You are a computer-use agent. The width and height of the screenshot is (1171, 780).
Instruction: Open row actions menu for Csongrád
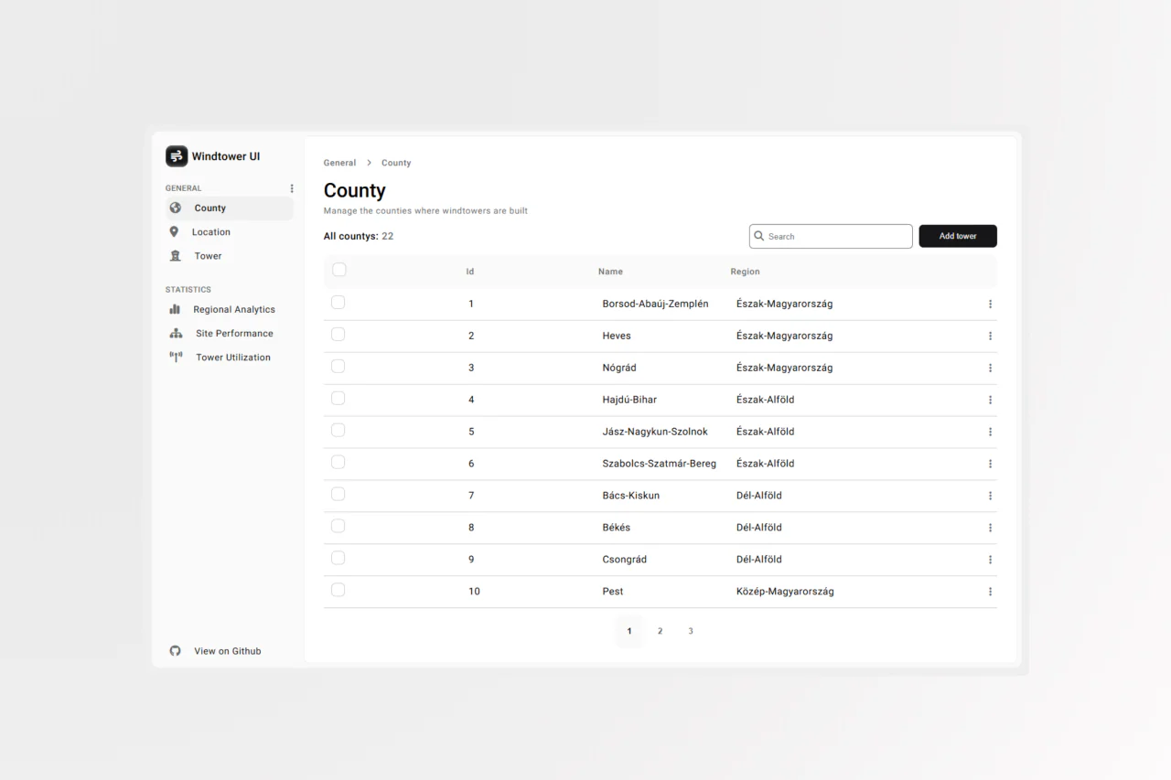990,560
